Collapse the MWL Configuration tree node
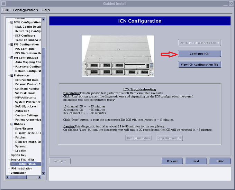Screen dimensions: 235x190 pos(12,22)
